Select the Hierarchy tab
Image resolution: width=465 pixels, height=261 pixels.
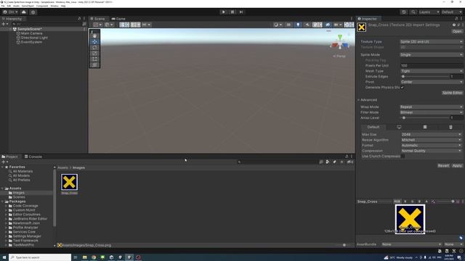point(12,19)
